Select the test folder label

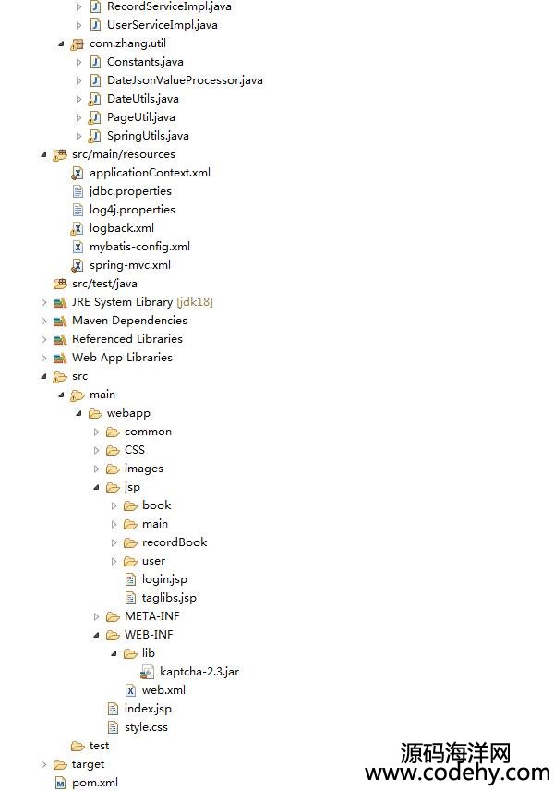99,746
